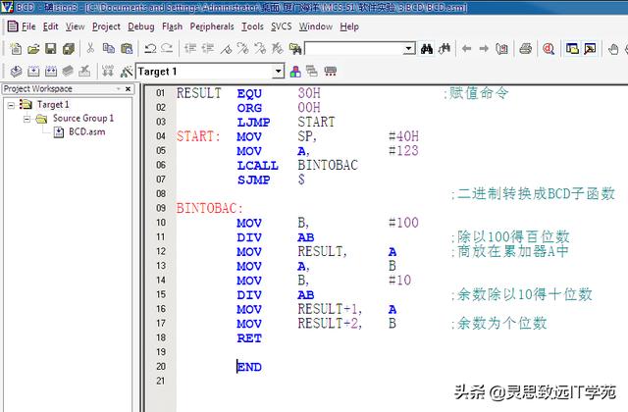Toggle the Project Window icon
This screenshot has height=412, width=628.
click(x=572, y=49)
